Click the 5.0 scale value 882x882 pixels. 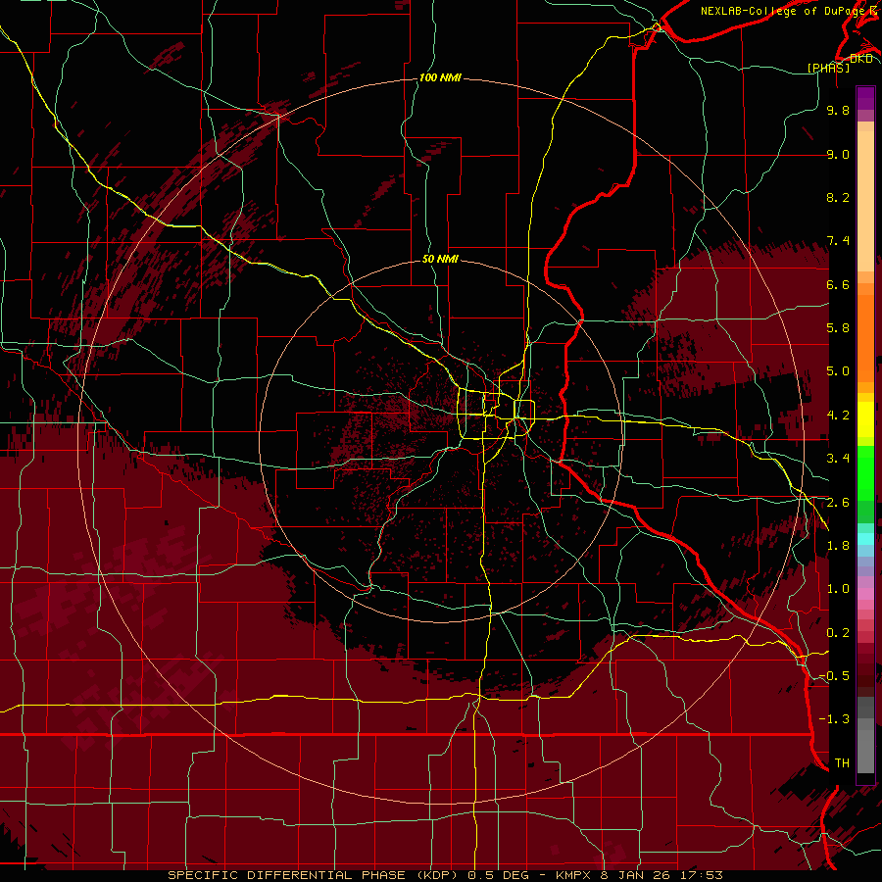[838, 371]
